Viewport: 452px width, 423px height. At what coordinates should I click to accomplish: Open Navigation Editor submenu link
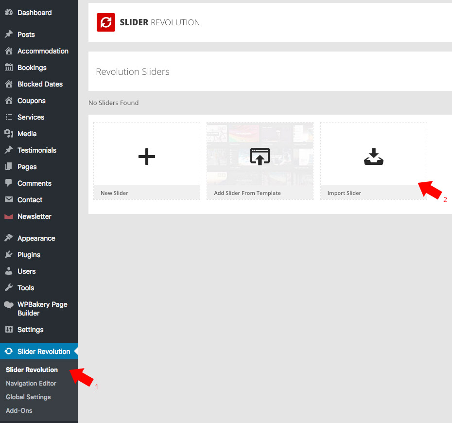[x=31, y=383]
